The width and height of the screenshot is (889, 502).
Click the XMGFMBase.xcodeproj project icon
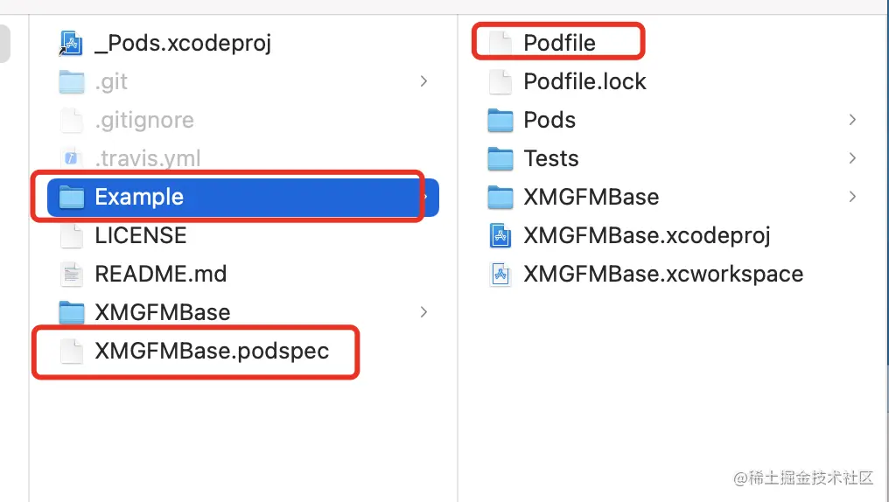500,235
